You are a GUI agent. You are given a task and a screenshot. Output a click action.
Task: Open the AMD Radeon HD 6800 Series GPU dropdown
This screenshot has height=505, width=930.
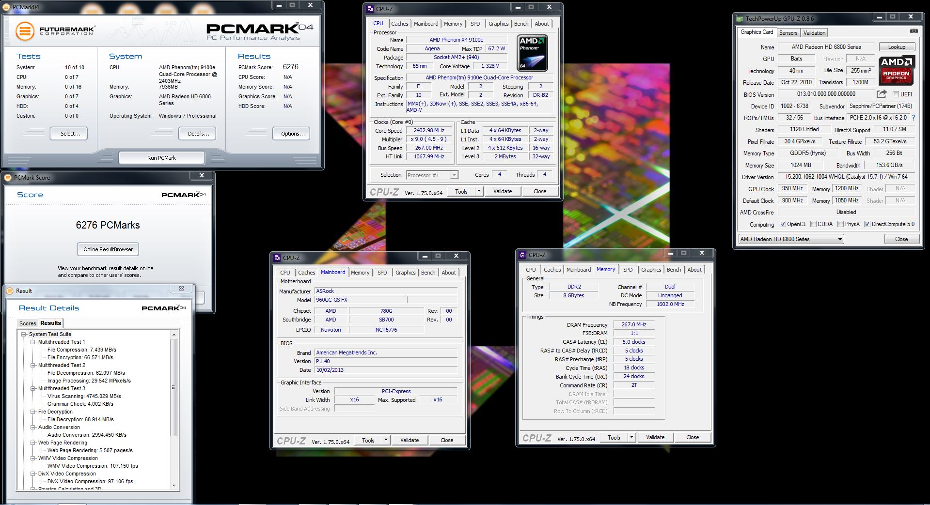click(791, 239)
